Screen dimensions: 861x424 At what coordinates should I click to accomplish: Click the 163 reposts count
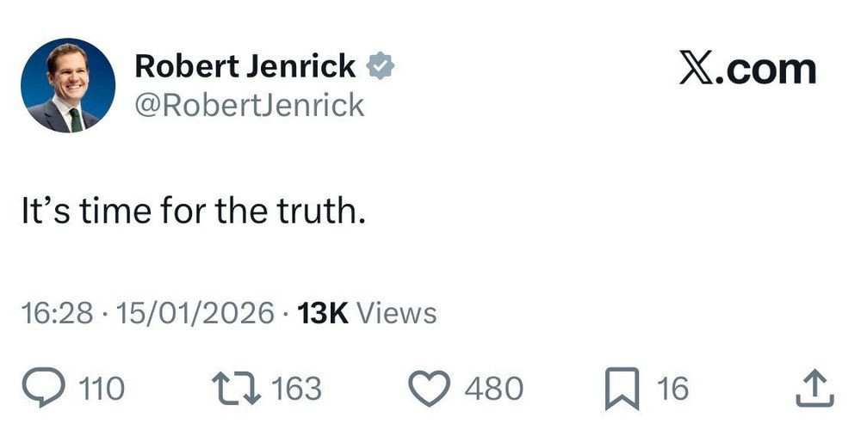(x=296, y=389)
